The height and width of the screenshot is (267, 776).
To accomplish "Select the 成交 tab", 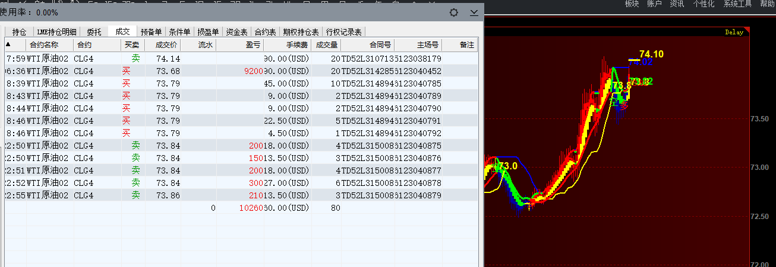I will 122,31.
